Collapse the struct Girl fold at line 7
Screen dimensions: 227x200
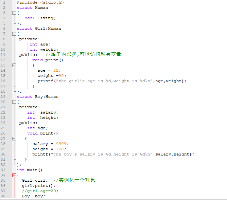(x=14, y=34)
